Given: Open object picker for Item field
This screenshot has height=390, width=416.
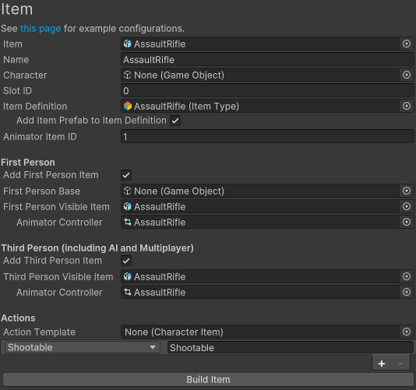Looking at the screenshot, I should (x=407, y=44).
